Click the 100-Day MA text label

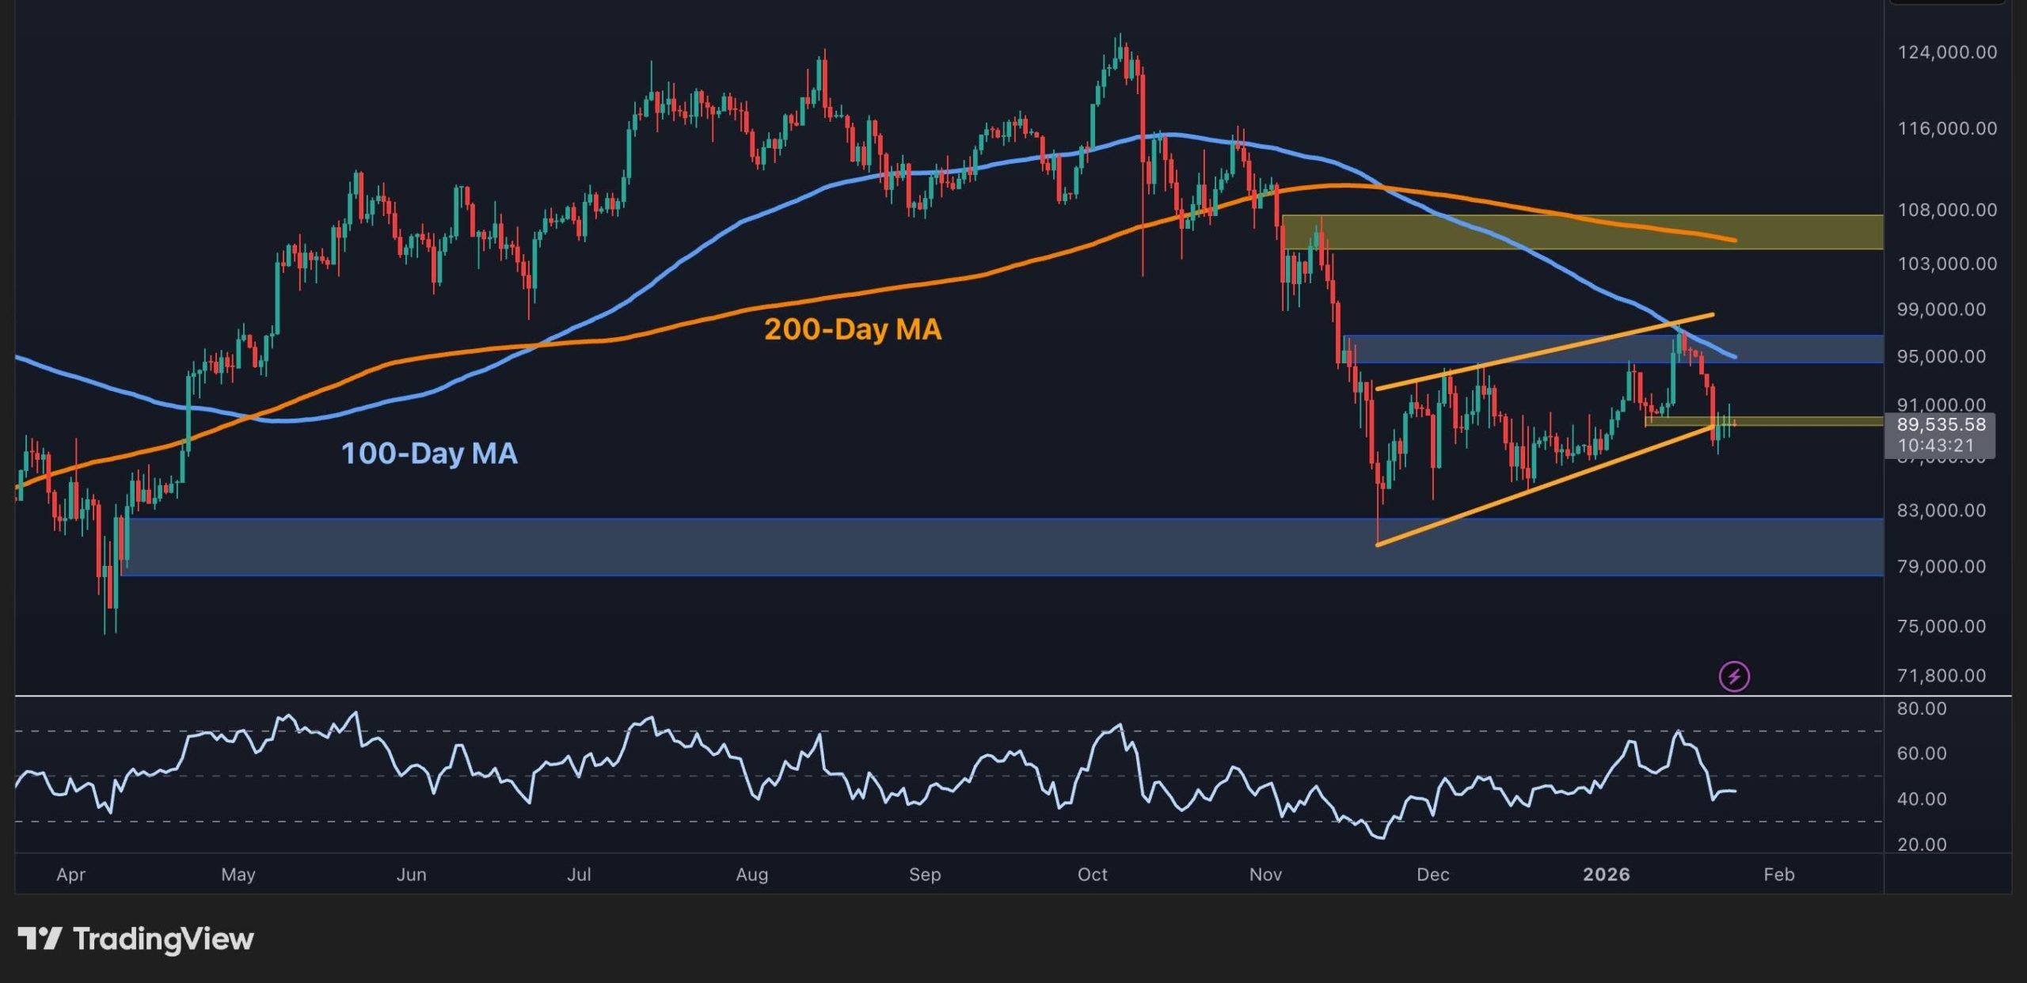(432, 455)
